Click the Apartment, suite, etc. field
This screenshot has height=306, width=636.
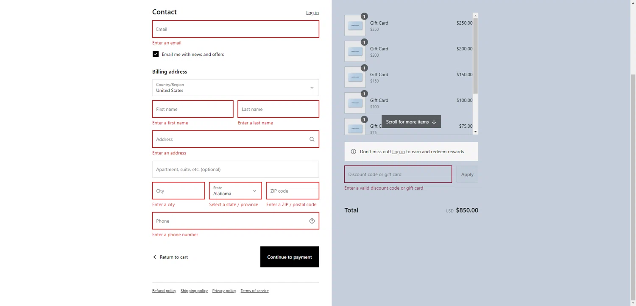tap(235, 169)
